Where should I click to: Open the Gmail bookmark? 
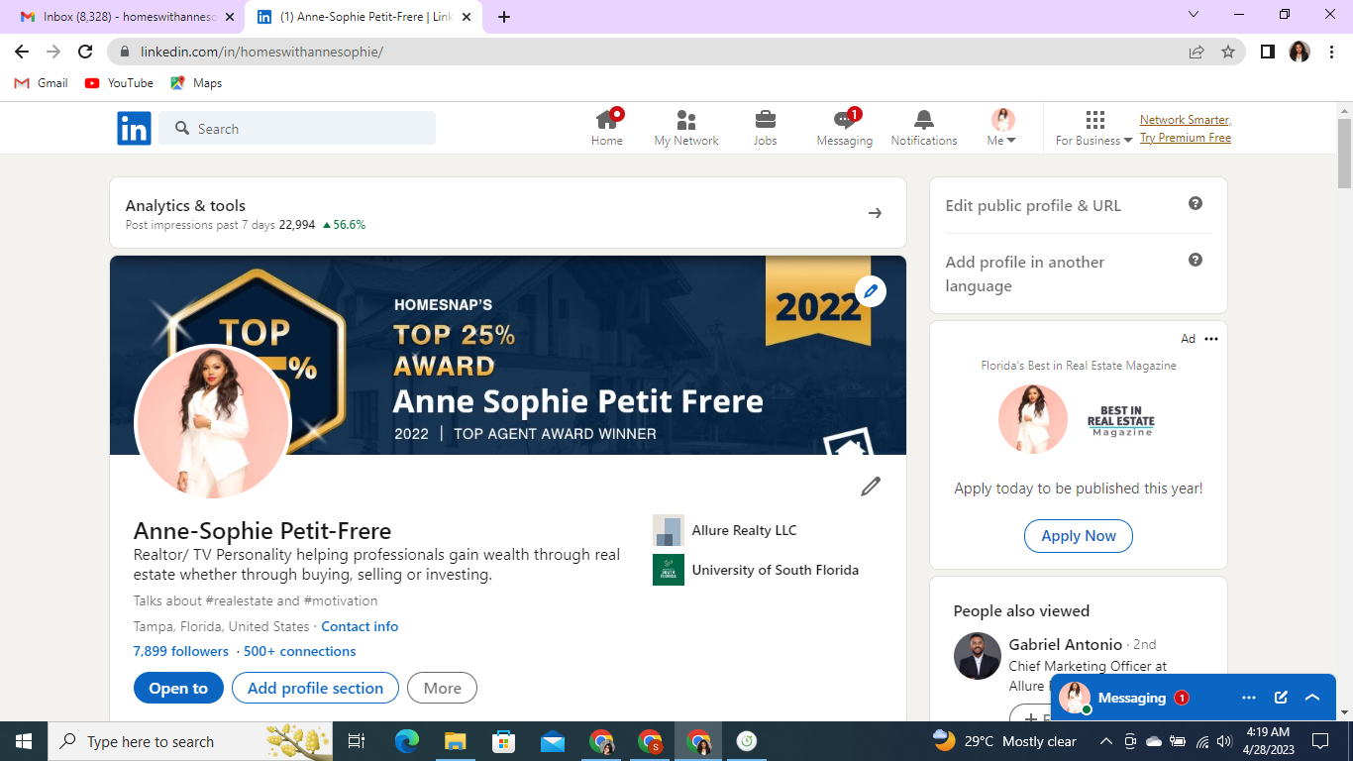pos(42,83)
